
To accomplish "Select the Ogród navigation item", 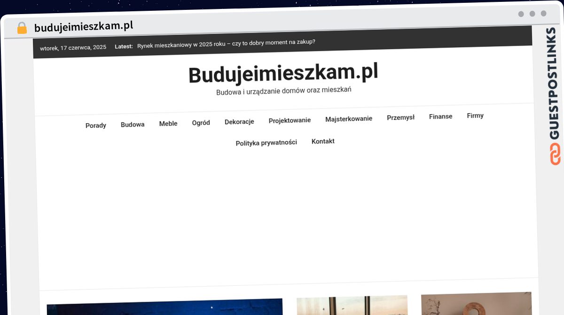I will pos(201,122).
